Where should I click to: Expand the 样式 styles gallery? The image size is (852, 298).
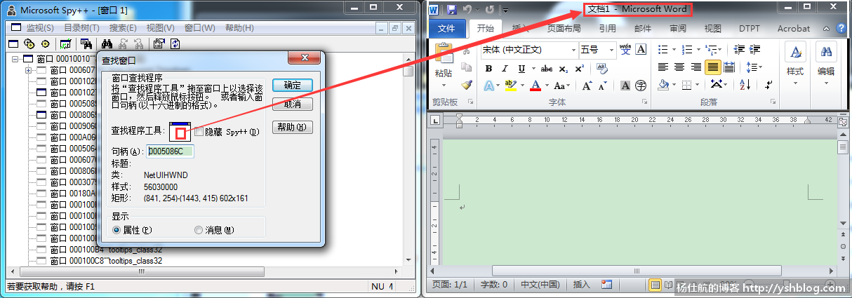[795, 63]
